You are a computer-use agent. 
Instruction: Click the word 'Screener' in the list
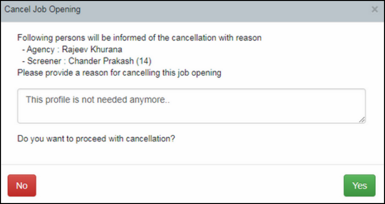click(x=44, y=61)
